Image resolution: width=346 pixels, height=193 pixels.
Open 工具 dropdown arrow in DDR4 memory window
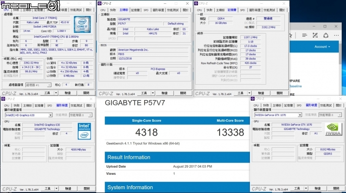[249, 93]
